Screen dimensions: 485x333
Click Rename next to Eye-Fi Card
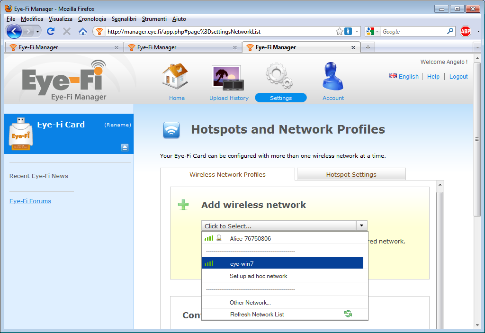pos(117,125)
